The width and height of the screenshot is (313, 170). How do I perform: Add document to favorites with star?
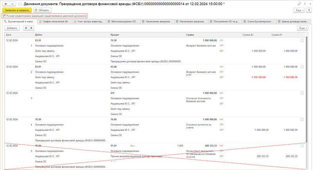(x=20, y=3)
